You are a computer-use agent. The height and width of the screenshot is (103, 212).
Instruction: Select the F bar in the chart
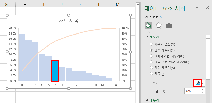[x=69, y=75]
